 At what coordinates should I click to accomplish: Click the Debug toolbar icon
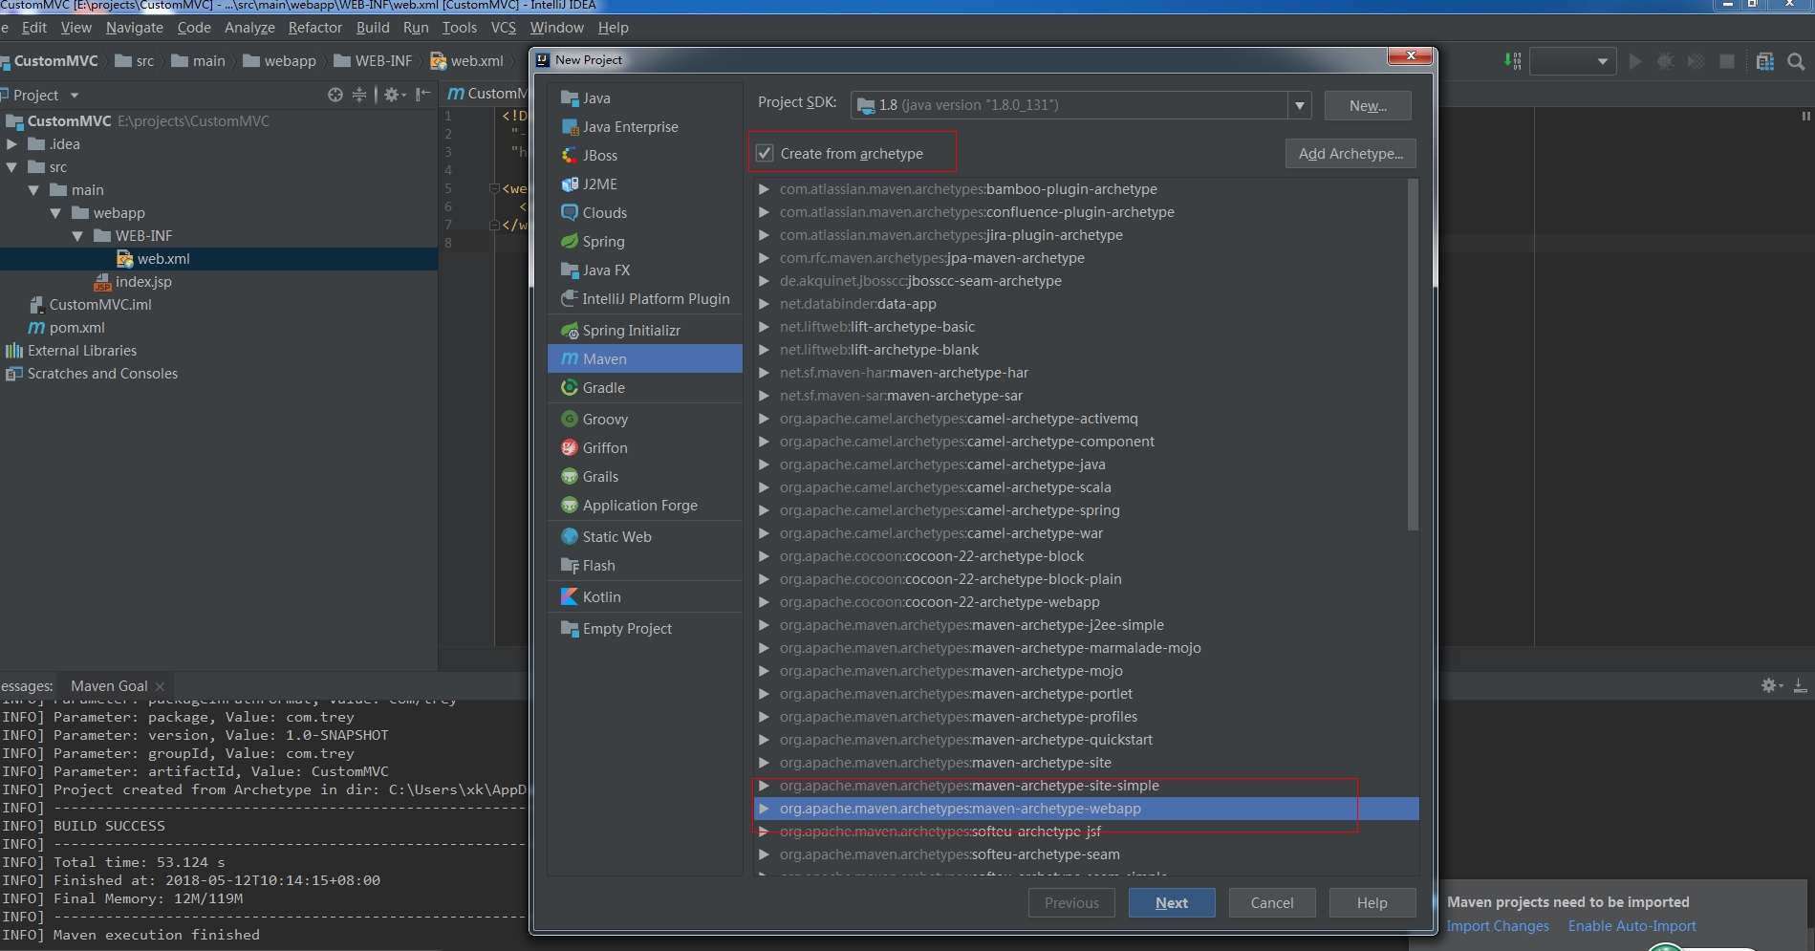(x=1665, y=62)
